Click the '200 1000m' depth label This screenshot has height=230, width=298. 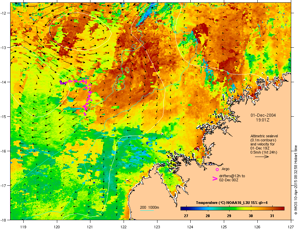[149, 207]
